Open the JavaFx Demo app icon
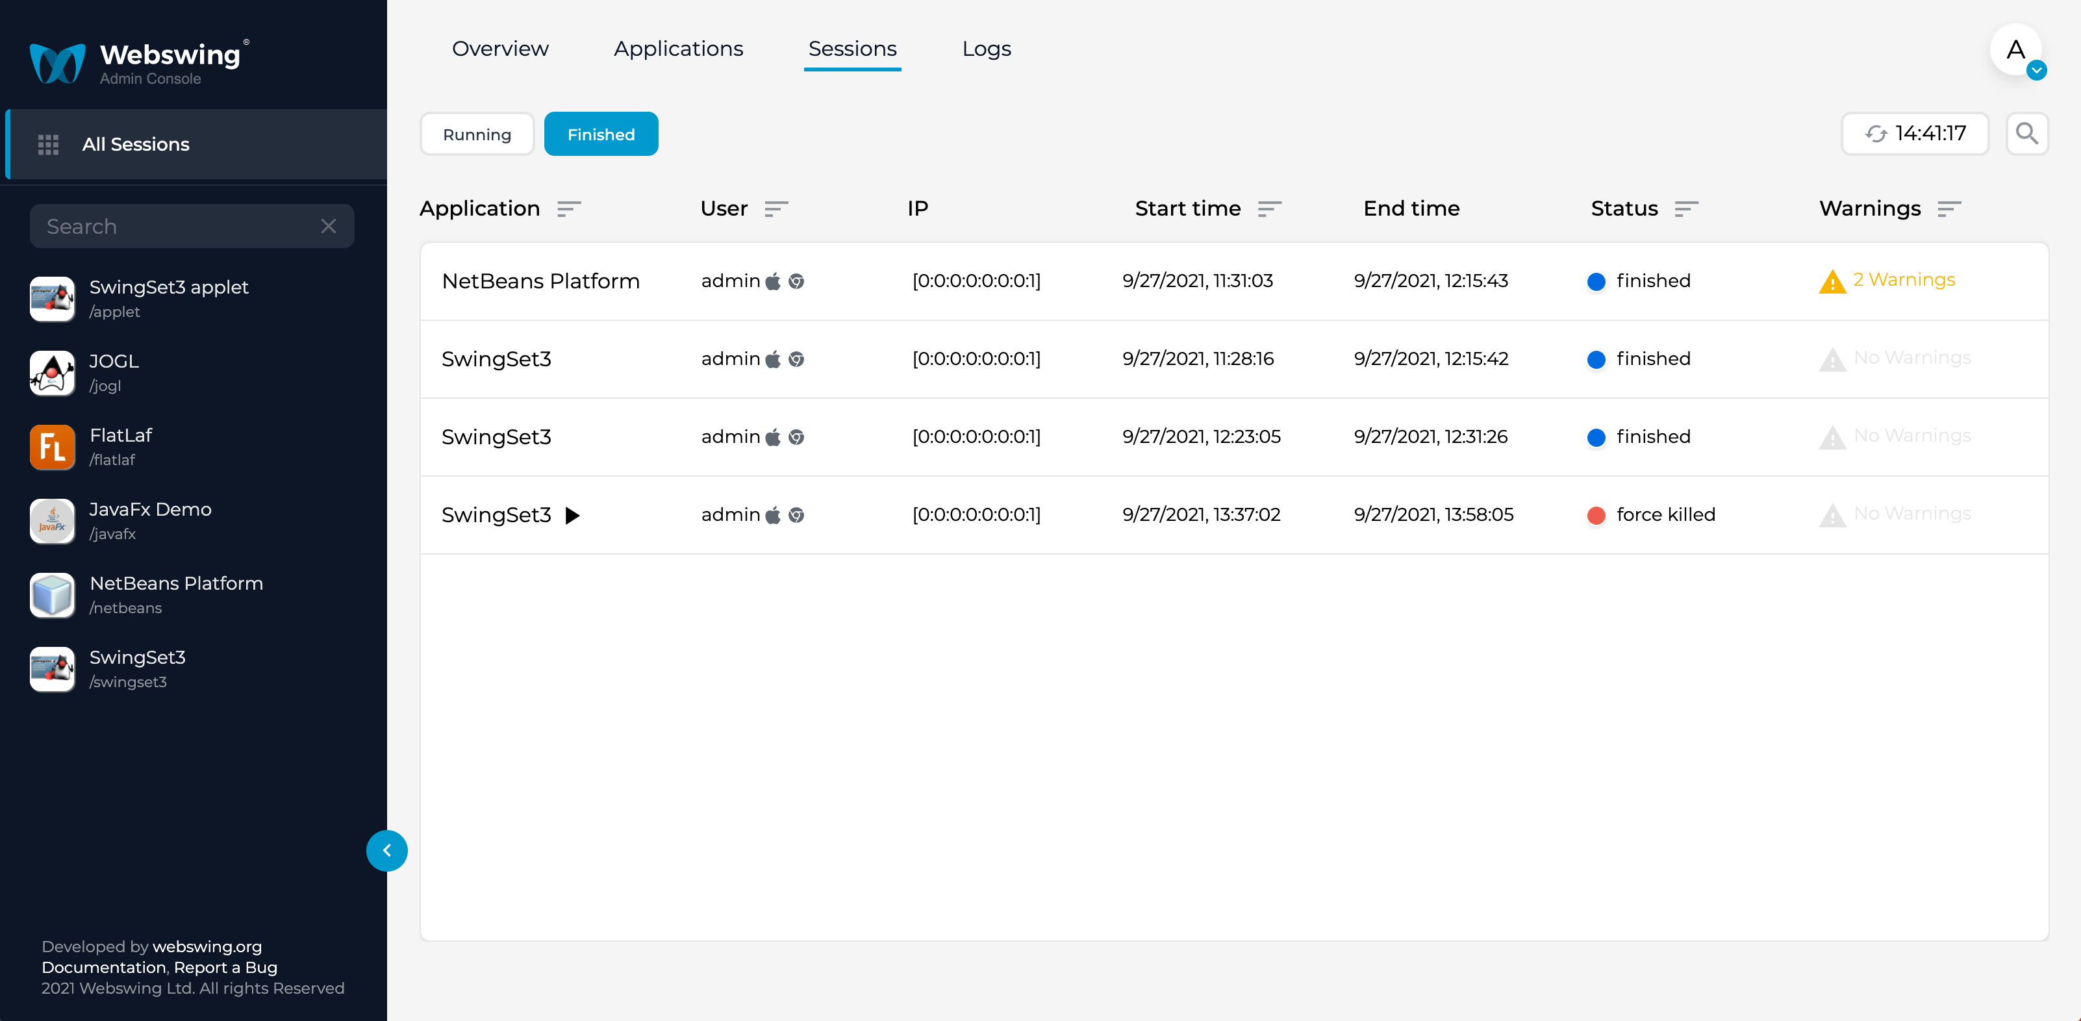Screen dimensions: 2081x1021 [x=53, y=521]
